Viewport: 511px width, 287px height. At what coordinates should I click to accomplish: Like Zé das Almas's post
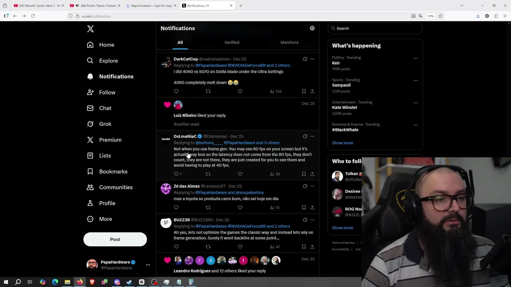pos(240,207)
